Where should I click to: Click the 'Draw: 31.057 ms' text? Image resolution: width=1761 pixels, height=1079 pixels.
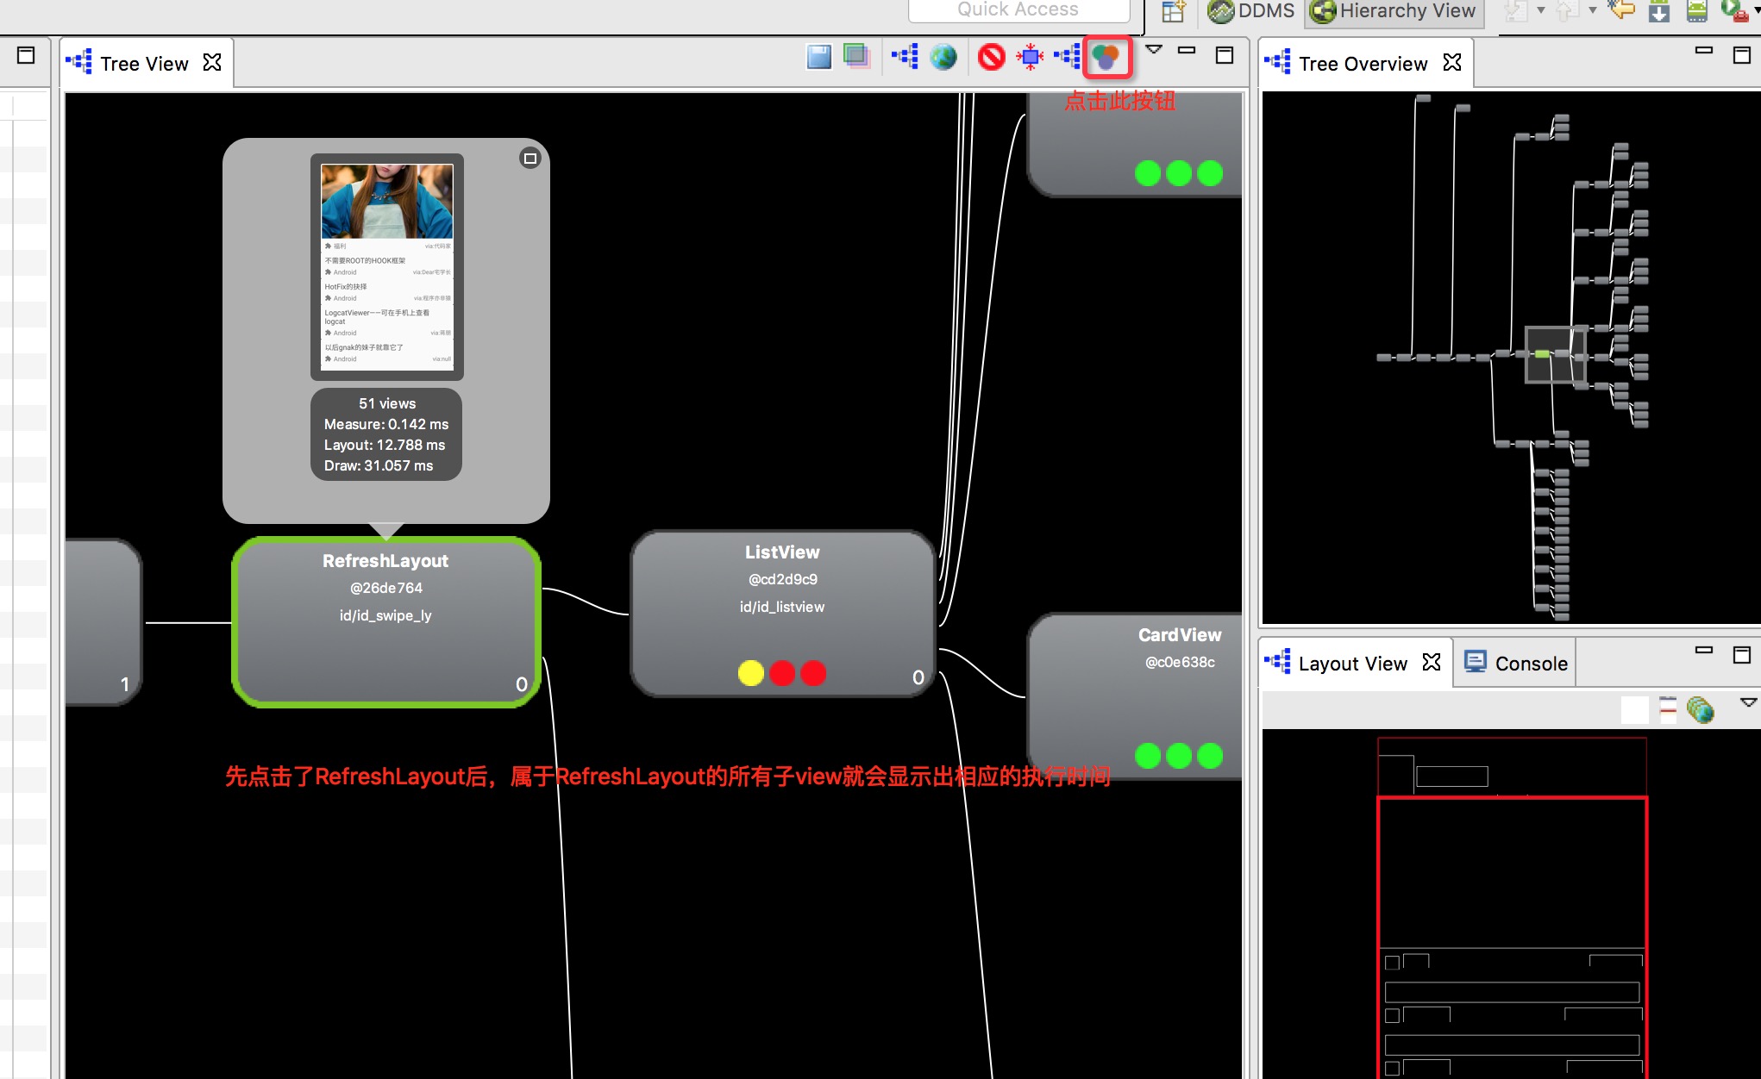point(379,465)
